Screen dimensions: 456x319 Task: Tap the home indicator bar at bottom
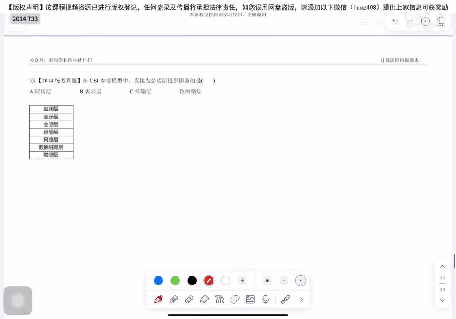[x=228, y=315]
